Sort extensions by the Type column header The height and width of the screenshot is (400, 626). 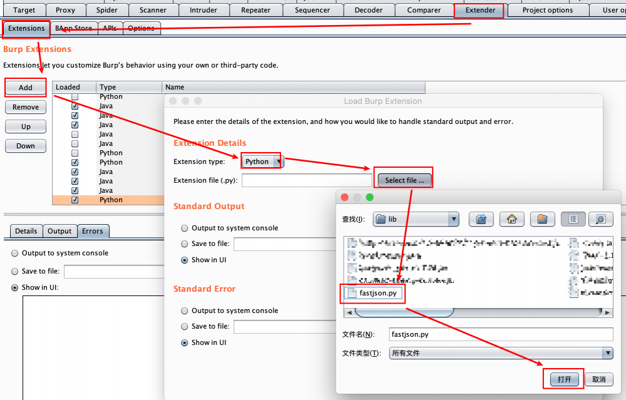[129, 87]
